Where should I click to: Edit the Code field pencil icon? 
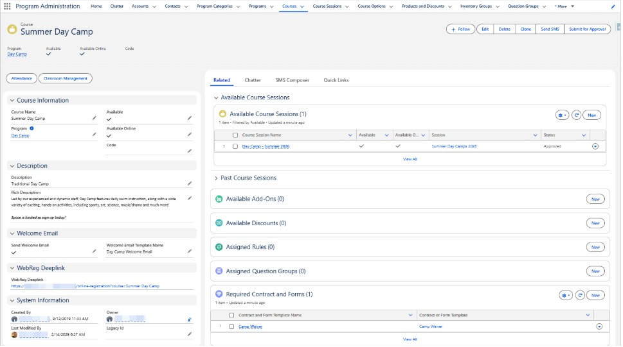click(190, 151)
